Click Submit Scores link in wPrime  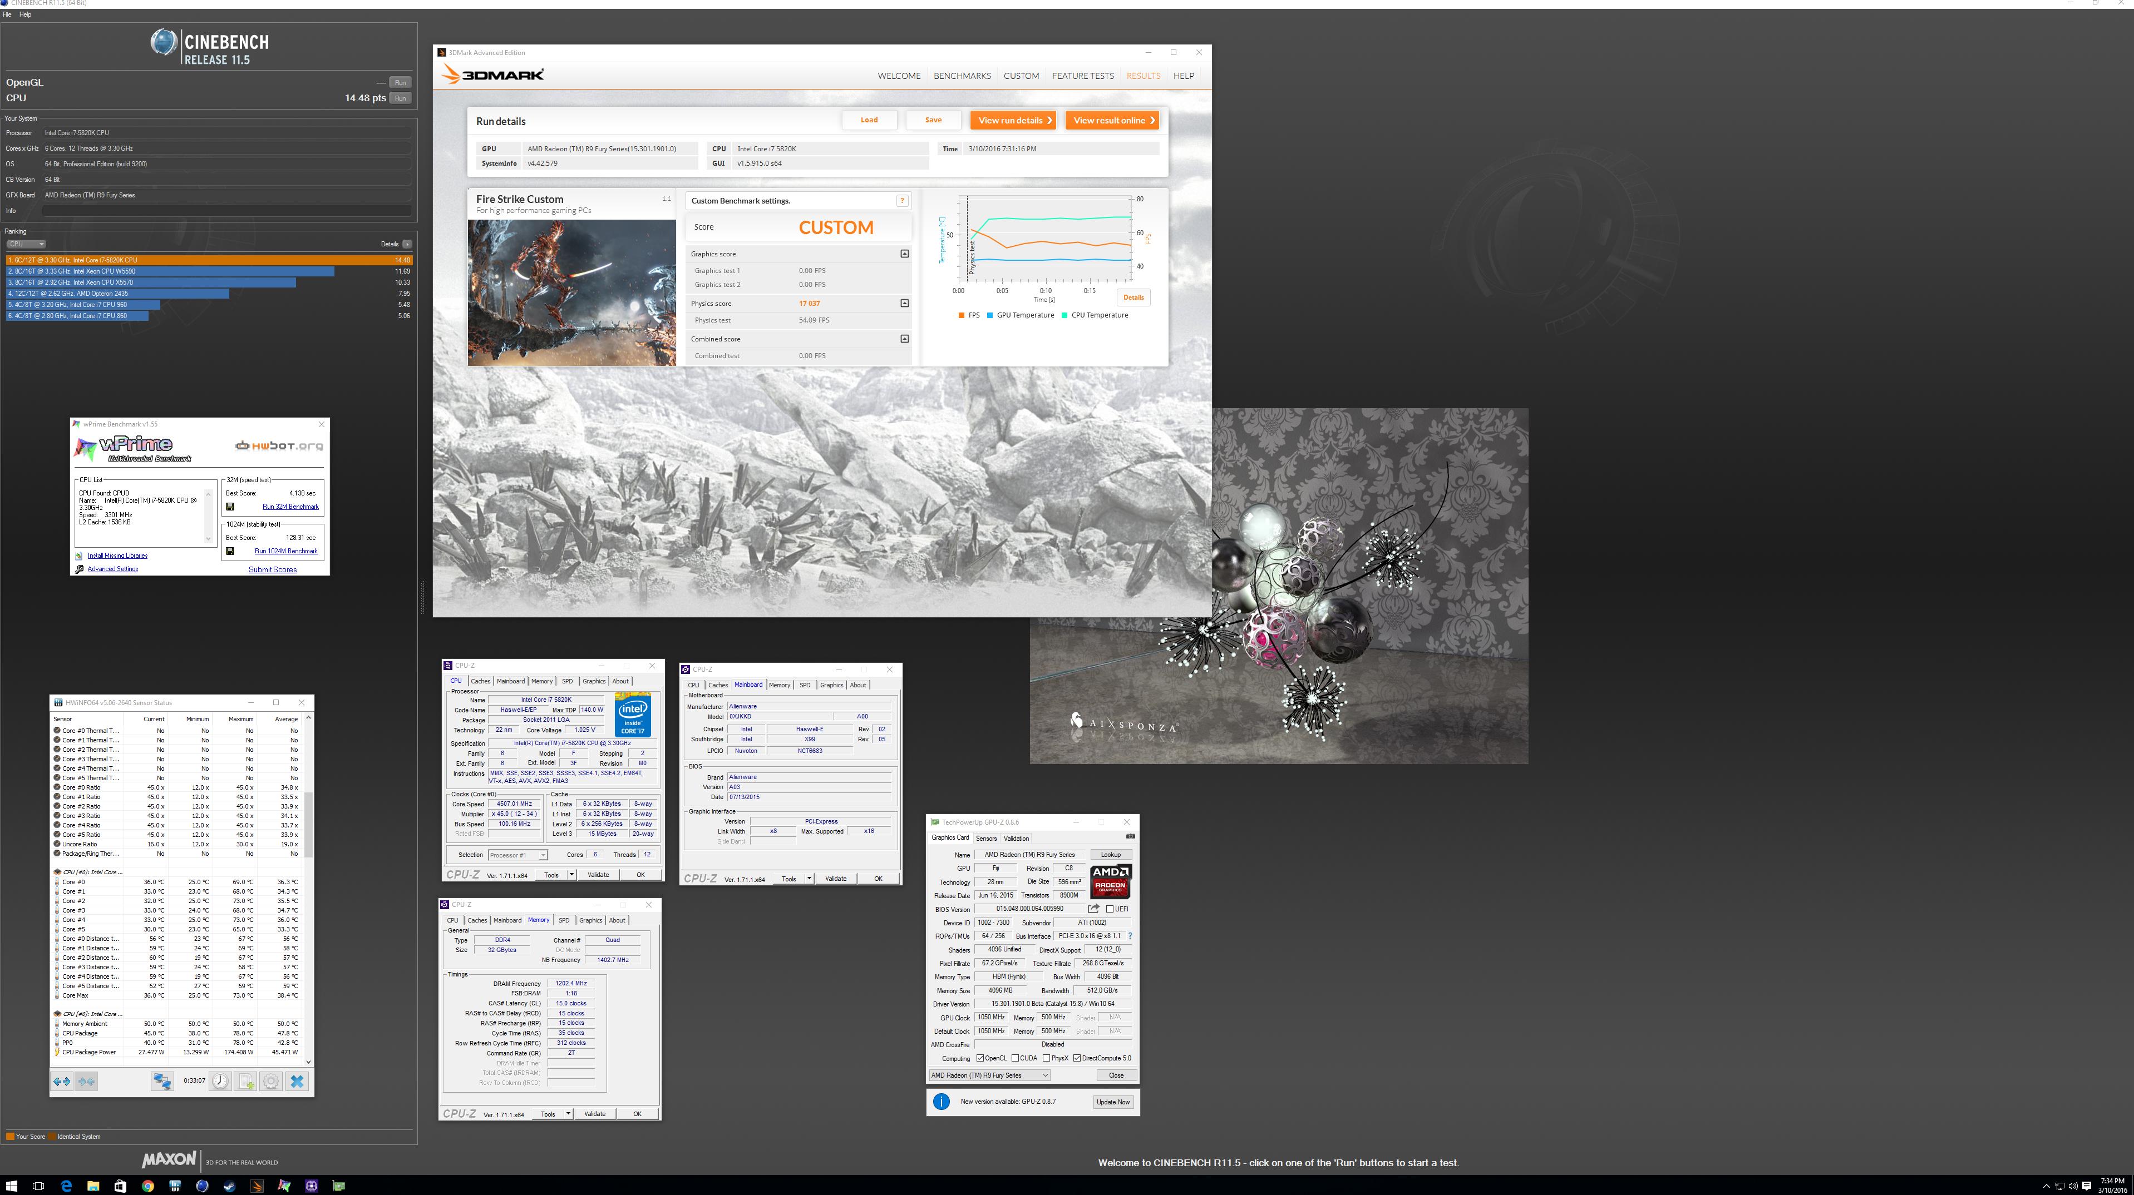click(273, 569)
